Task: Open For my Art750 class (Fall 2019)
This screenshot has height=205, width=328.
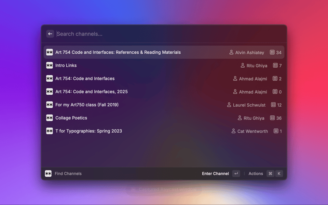Action: point(87,105)
